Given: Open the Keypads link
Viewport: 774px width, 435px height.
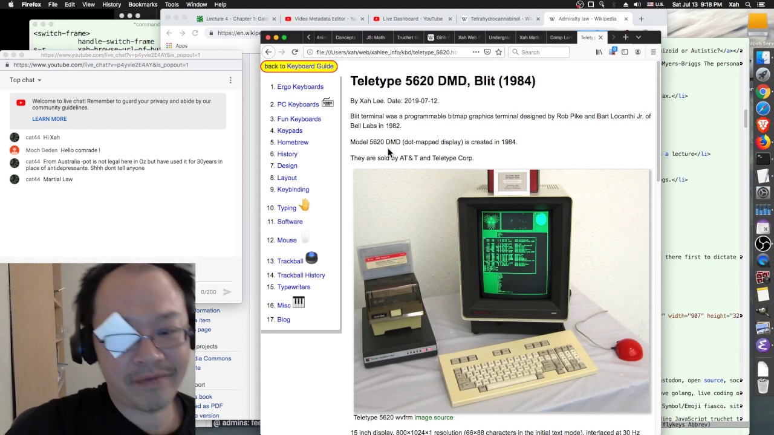Looking at the screenshot, I should pyautogui.click(x=290, y=130).
